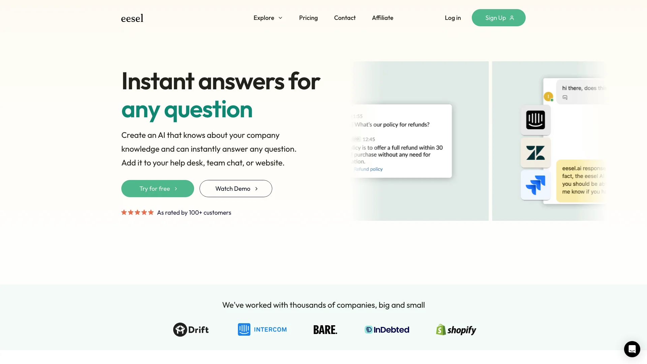Click the Contact navigation item
This screenshot has width=647, height=364.
point(345,17)
